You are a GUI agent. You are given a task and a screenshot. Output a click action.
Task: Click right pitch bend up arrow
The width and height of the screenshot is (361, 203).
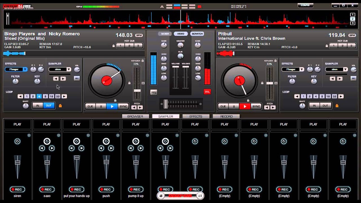pos(273,107)
